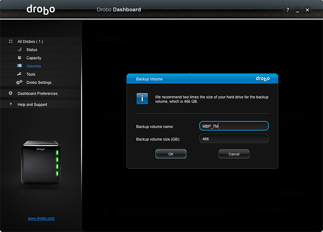The image size is (323, 232).
Task: Focus the Backup volume name field
Action: [x=234, y=126]
